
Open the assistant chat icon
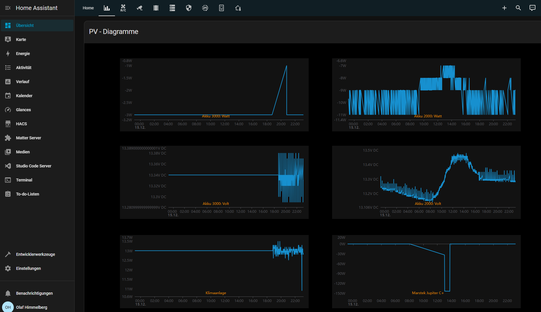[532, 8]
